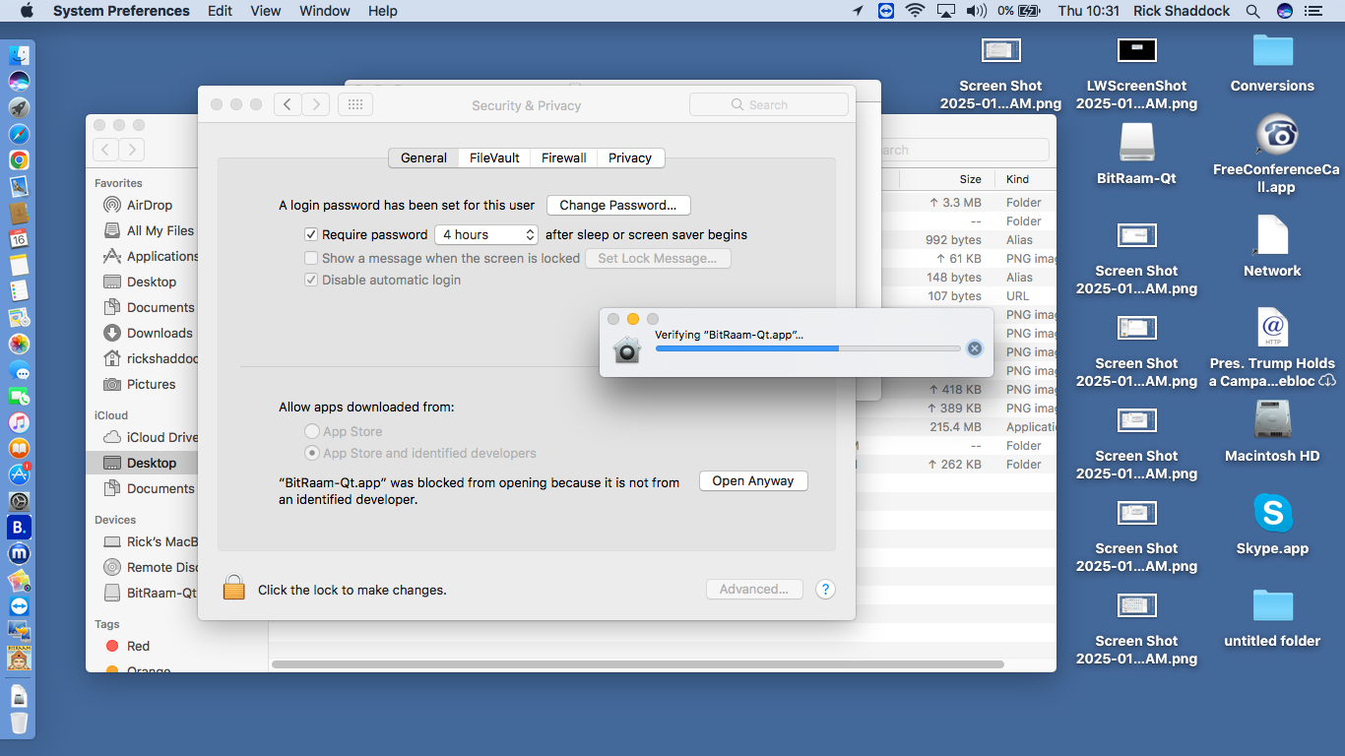Open the 4 hours password delay dropdown
1345x756 pixels.
click(486, 234)
